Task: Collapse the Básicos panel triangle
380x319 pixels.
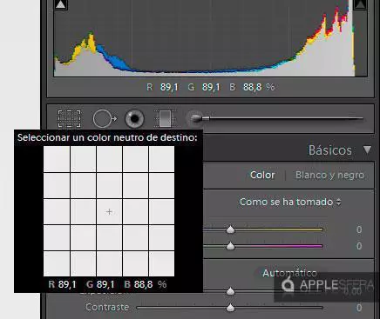Action: [367, 150]
